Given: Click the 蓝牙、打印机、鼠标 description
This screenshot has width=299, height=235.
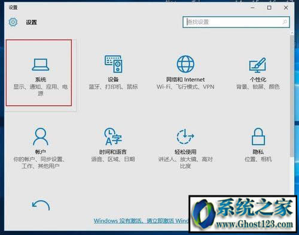Looking at the screenshot, I should pos(113,87).
